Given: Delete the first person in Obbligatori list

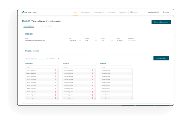Looking at the screenshot, I should pyautogui.click(x=55, y=70).
